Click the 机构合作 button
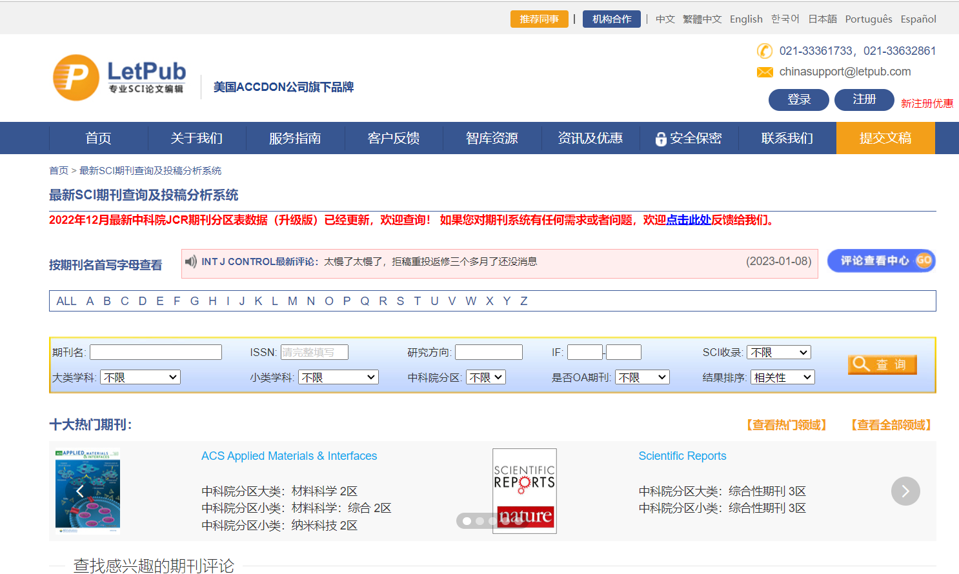 coord(612,19)
